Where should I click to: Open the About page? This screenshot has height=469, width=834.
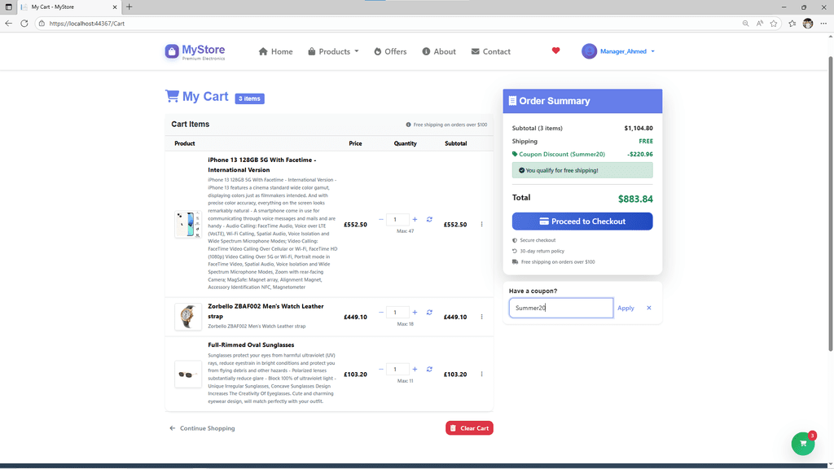(439, 51)
